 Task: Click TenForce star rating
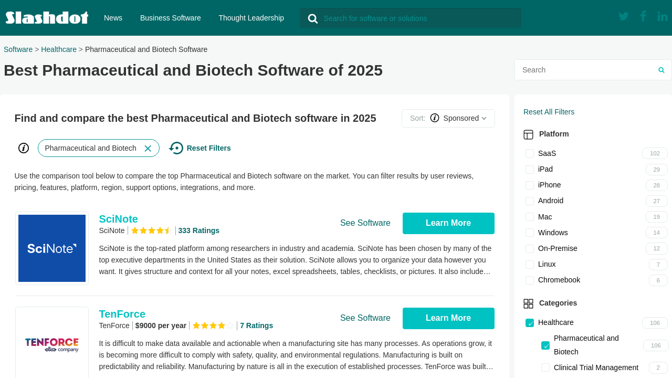tap(213, 325)
